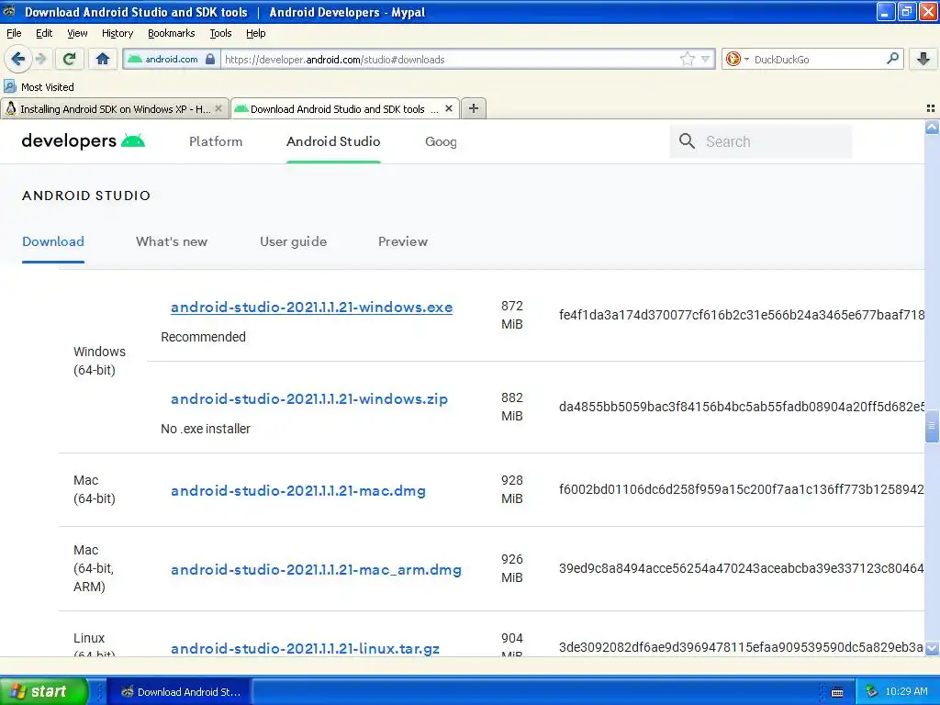Open the Tools menu
The height and width of the screenshot is (705, 940).
pyautogui.click(x=220, y=33)
